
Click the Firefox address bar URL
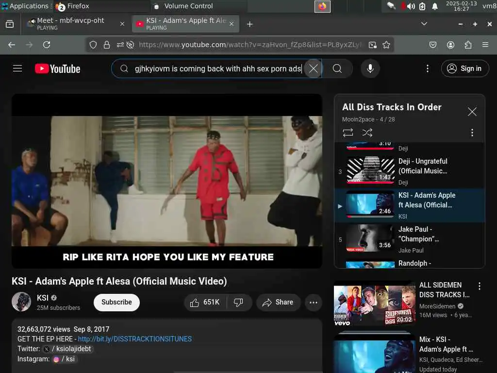click(250, 45)
